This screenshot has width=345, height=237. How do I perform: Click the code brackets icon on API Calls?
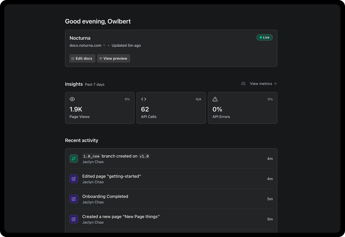[x=144, y=99]
